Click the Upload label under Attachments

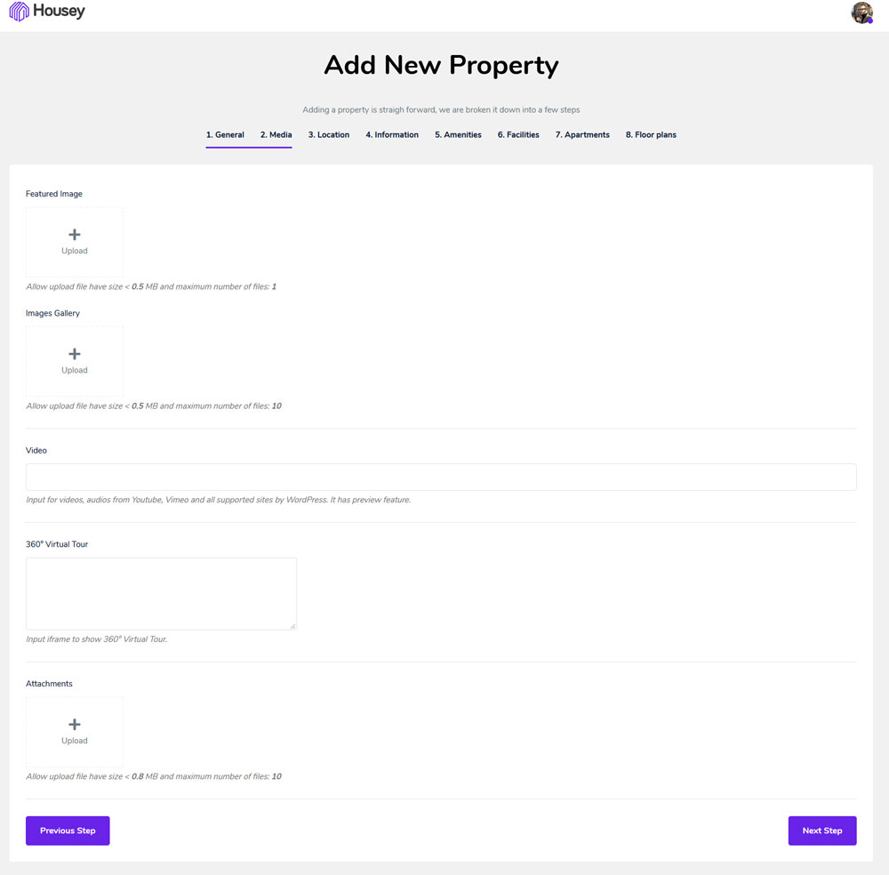(x=75, y=741)
